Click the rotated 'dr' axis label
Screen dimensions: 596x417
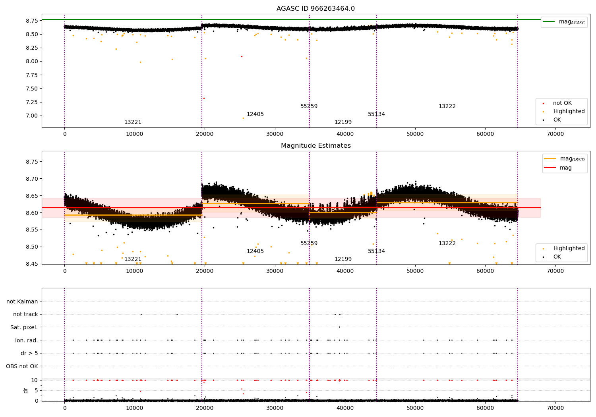(26, 390)
